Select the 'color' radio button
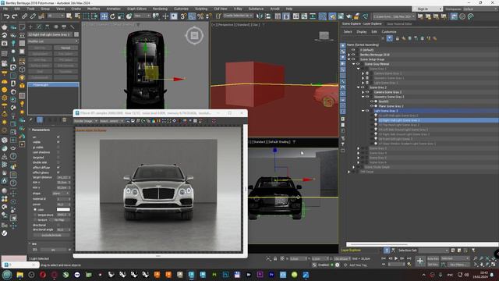Screen dimensions: 499x281 point(35,210)
